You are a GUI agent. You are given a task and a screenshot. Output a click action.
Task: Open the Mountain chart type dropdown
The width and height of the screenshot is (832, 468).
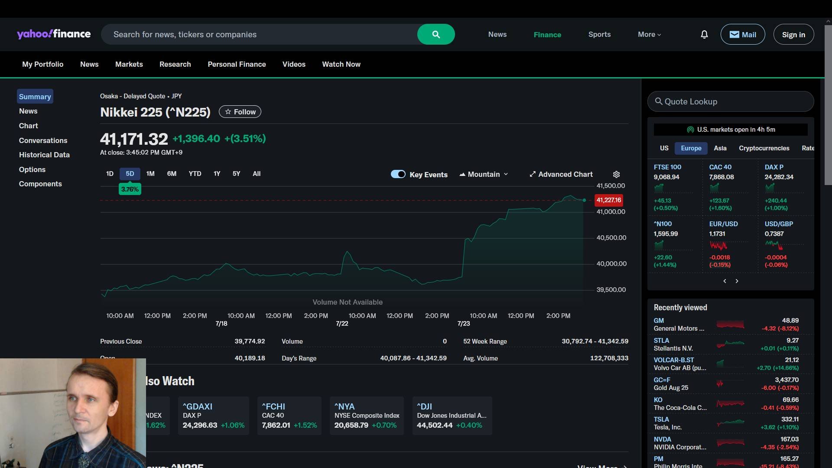(484, 174)
